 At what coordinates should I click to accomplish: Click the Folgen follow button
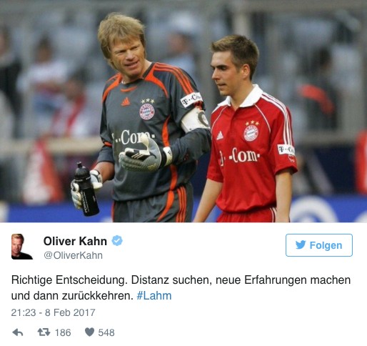coord(319,245)
